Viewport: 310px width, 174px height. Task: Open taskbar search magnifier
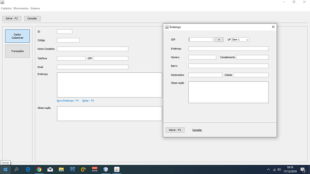point(17,170)
